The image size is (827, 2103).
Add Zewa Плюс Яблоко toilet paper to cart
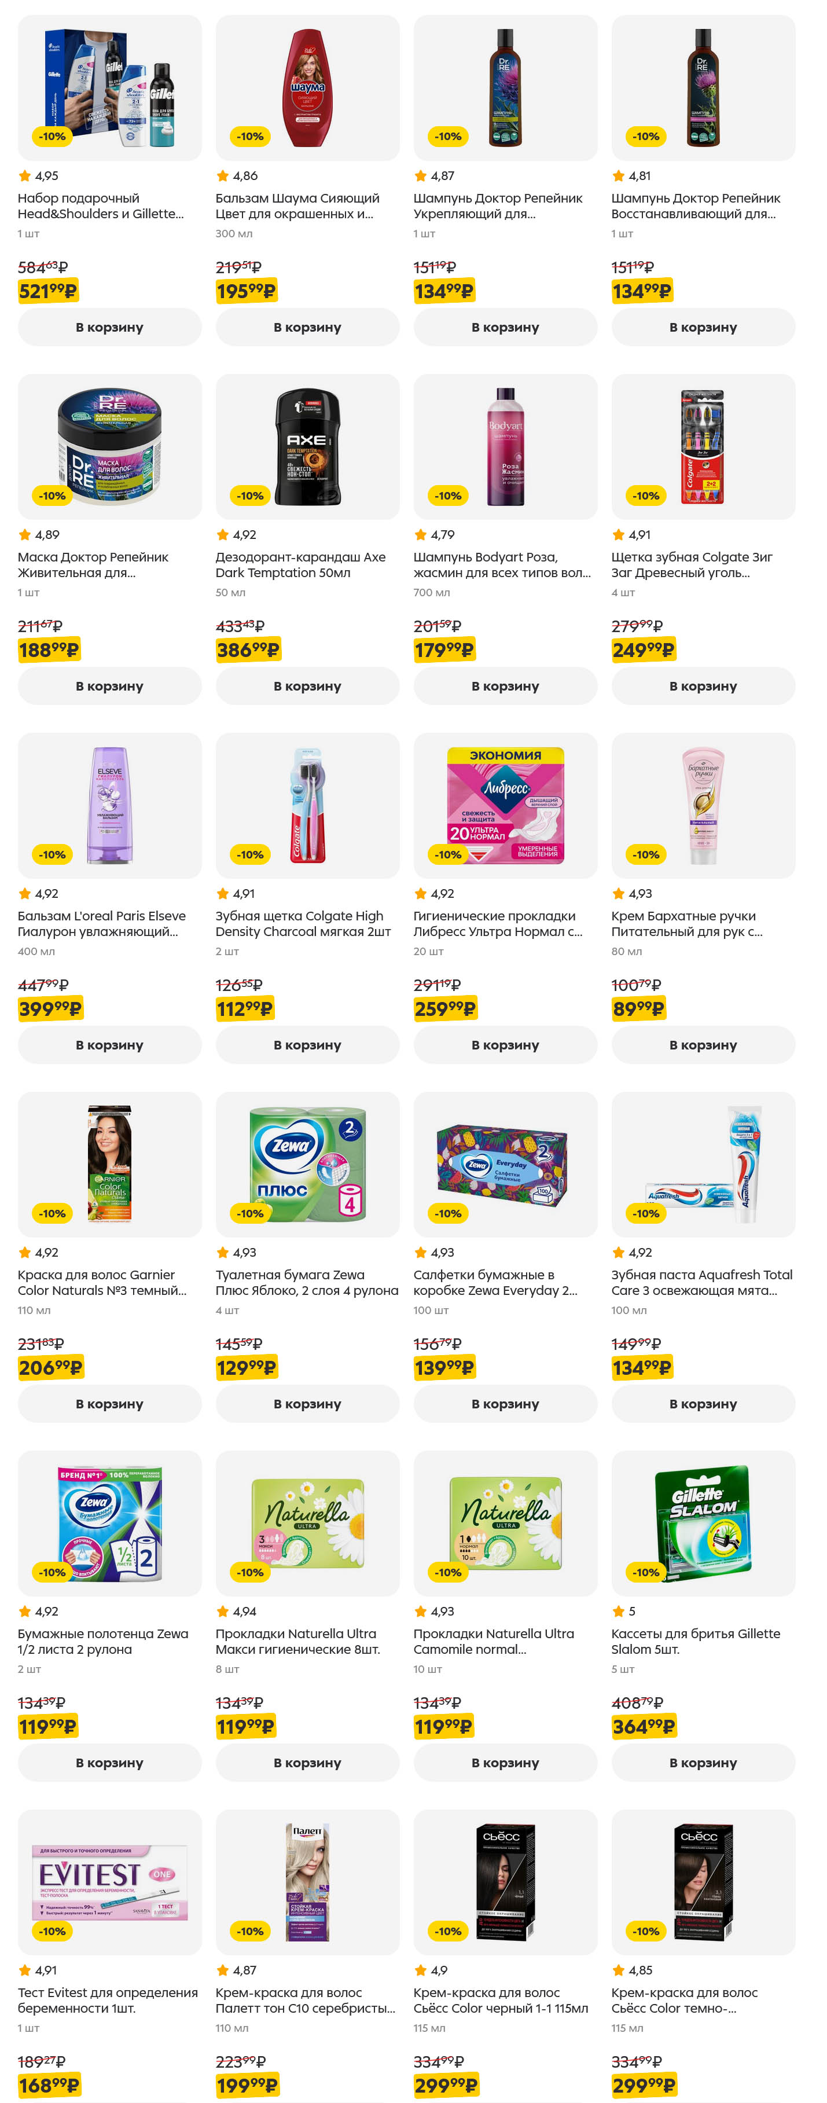(307, 1403)
